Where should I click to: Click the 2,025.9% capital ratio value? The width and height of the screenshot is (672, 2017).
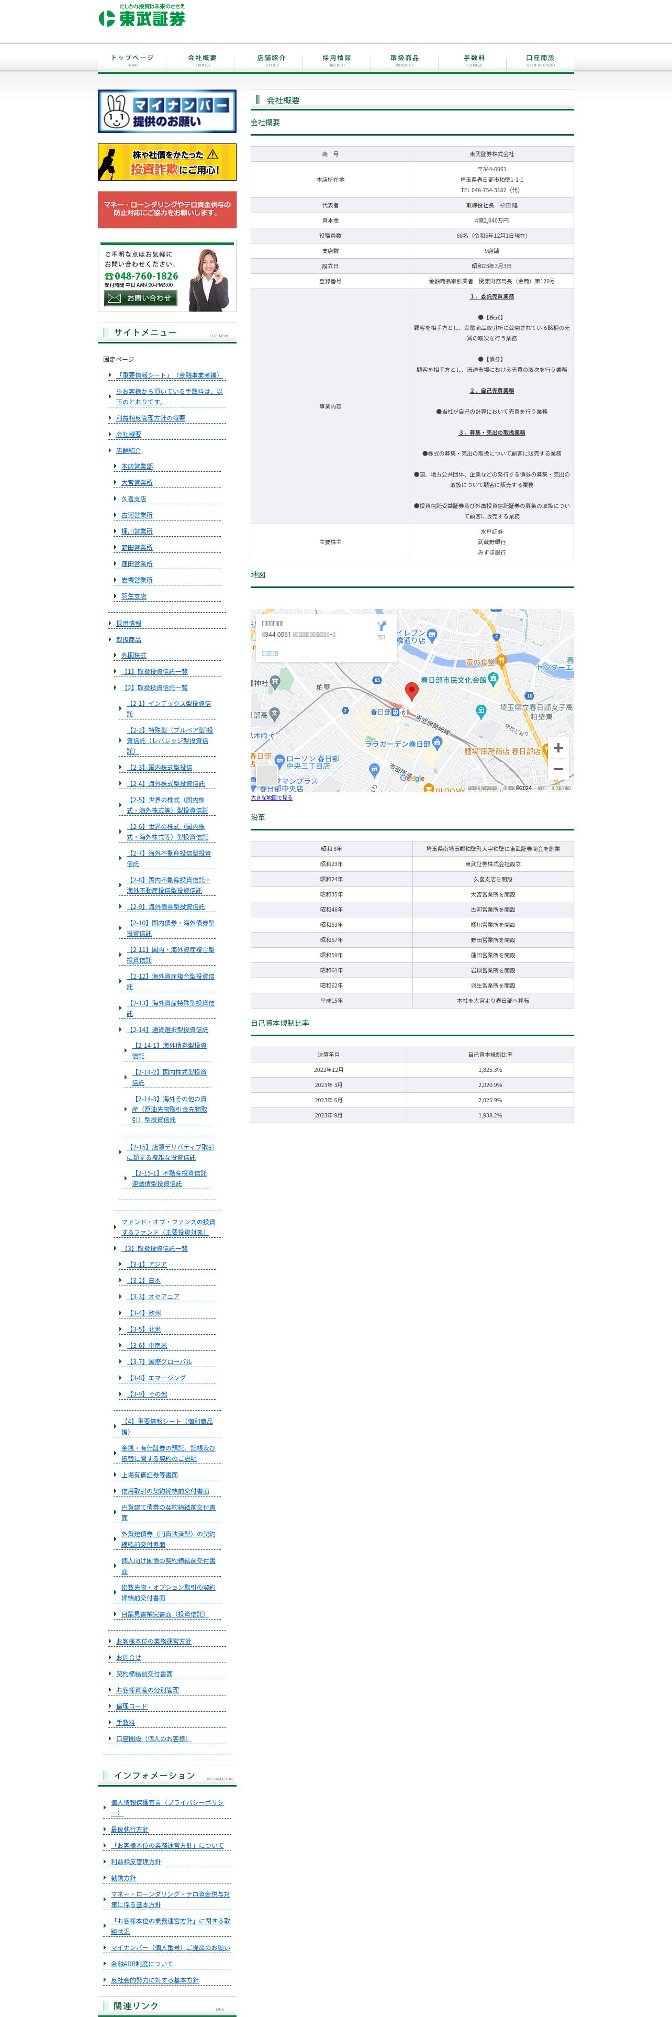490,1100
